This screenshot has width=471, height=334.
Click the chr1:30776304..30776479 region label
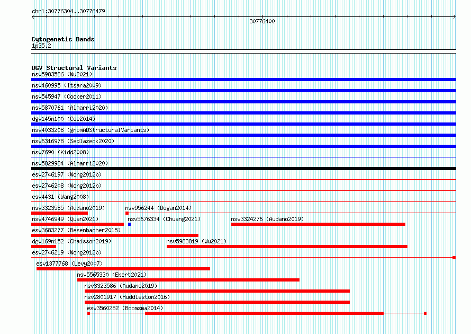[x=68, y=12]
